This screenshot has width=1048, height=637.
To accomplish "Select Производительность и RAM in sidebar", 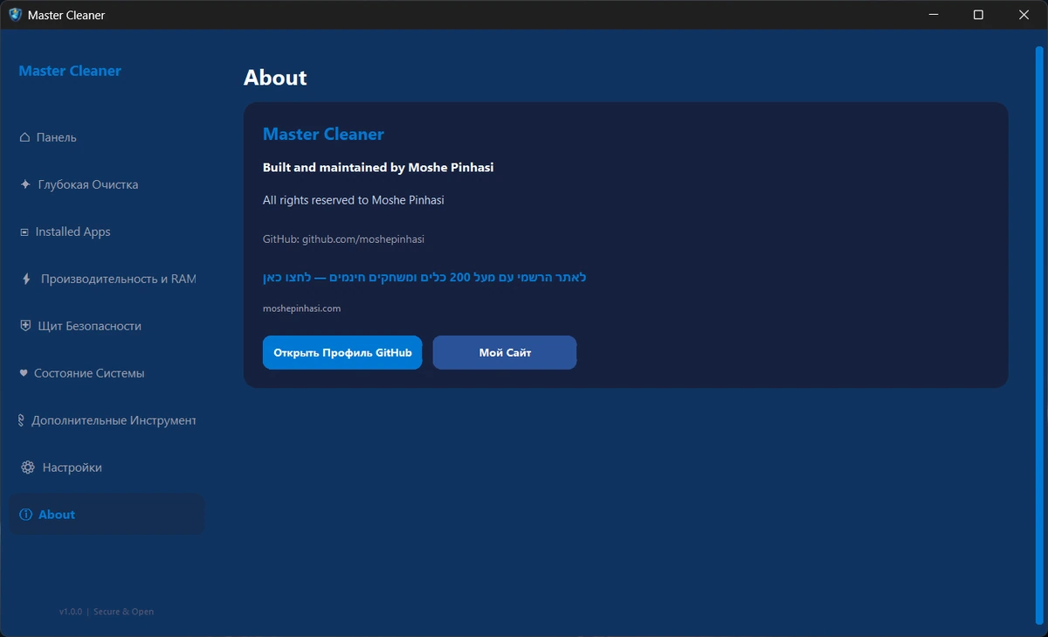I will [x=107, y=279].
